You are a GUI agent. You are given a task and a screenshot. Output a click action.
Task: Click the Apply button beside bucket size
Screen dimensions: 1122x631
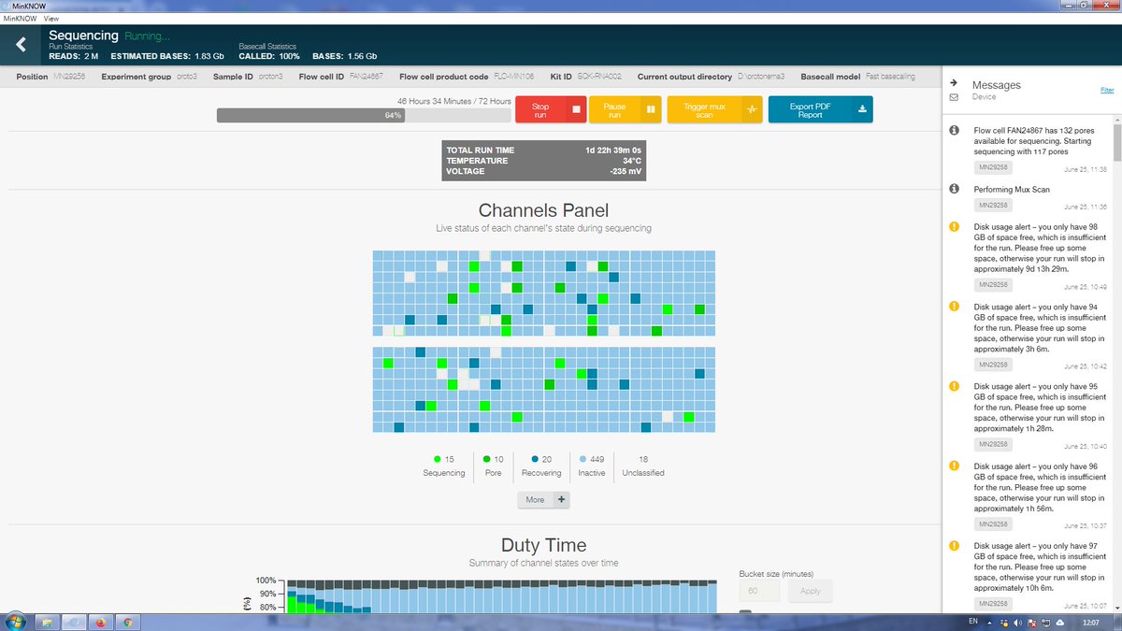810,591
